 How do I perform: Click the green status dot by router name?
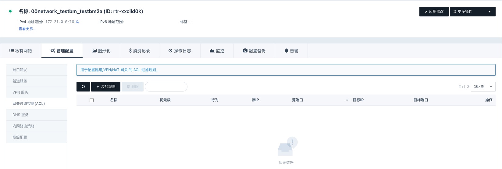[10, 11]
